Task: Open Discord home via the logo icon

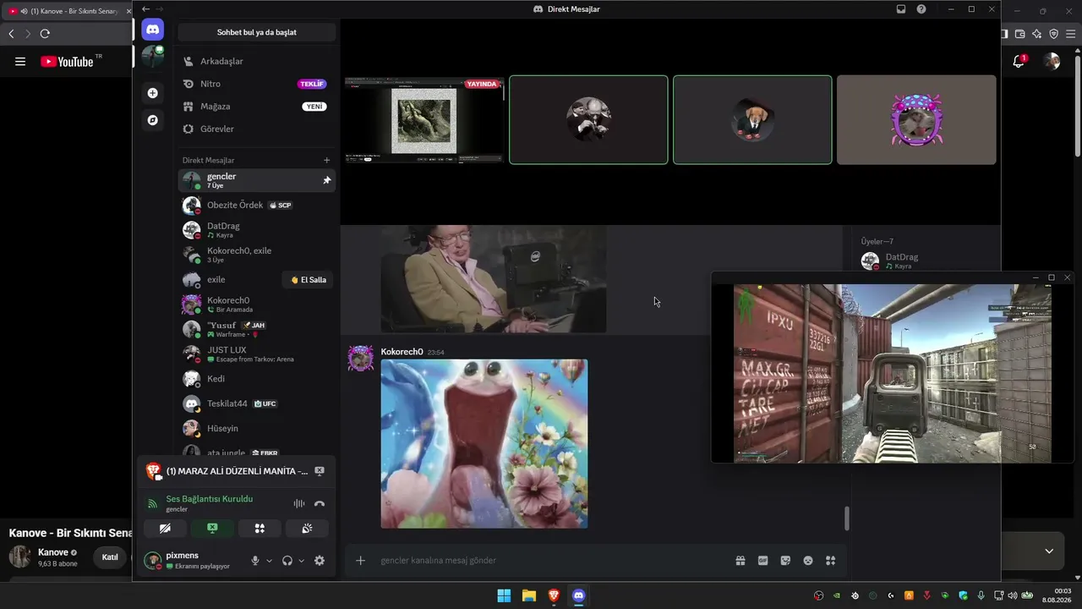Action: [x=152, y=30]
